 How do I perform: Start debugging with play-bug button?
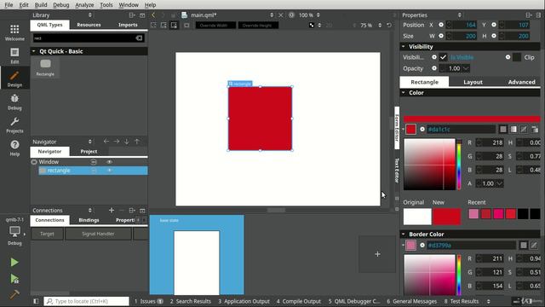point(14,279)
